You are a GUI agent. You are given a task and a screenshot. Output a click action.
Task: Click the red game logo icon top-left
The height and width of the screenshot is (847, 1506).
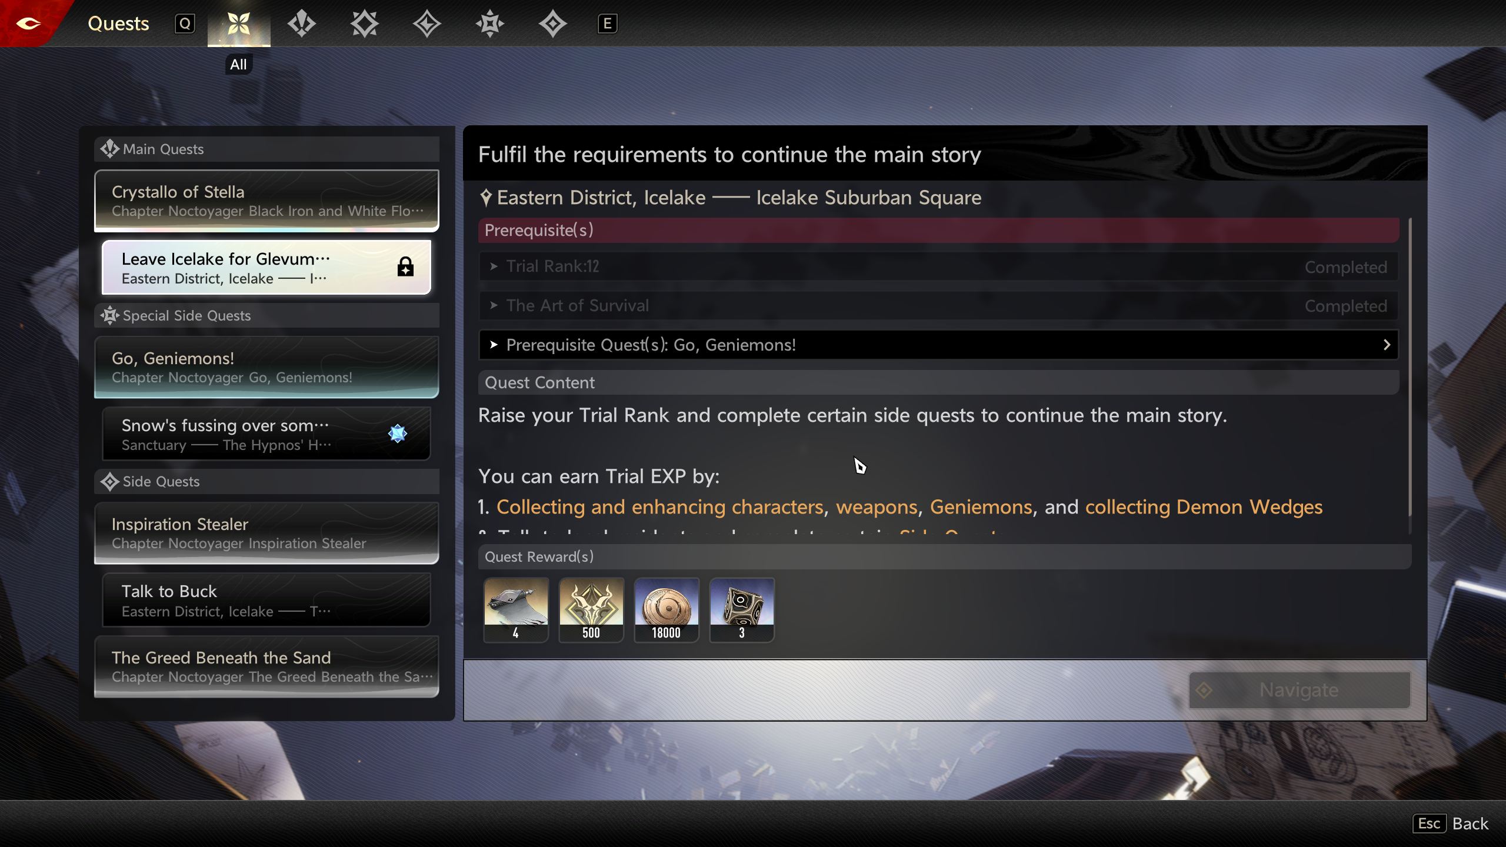28,24
